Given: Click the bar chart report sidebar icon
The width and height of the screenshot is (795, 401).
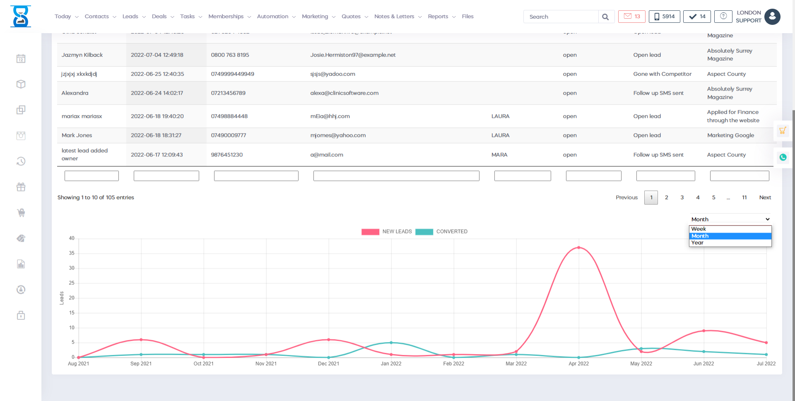Looking at the screenshot, I should pos(21,264).
